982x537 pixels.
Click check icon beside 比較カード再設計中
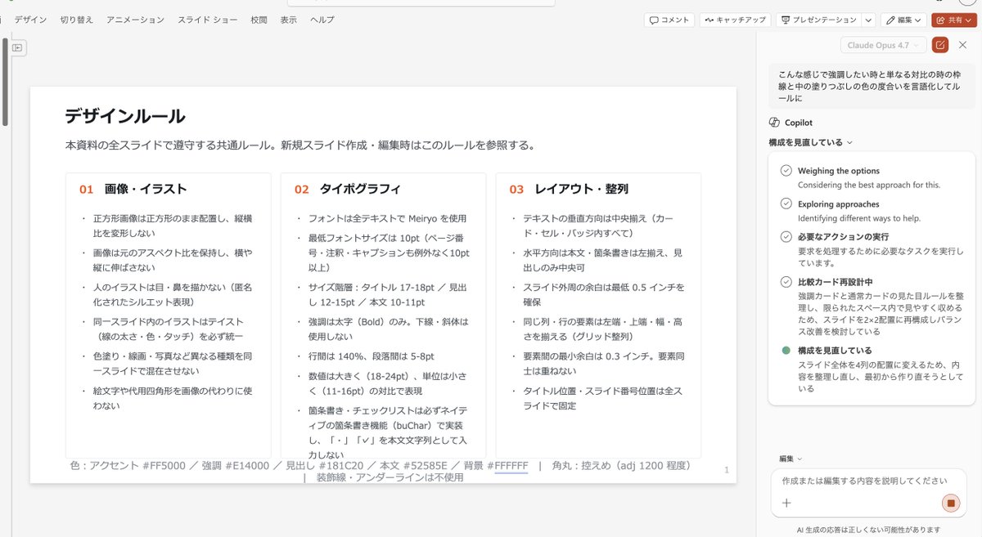(x=786, y=282)
